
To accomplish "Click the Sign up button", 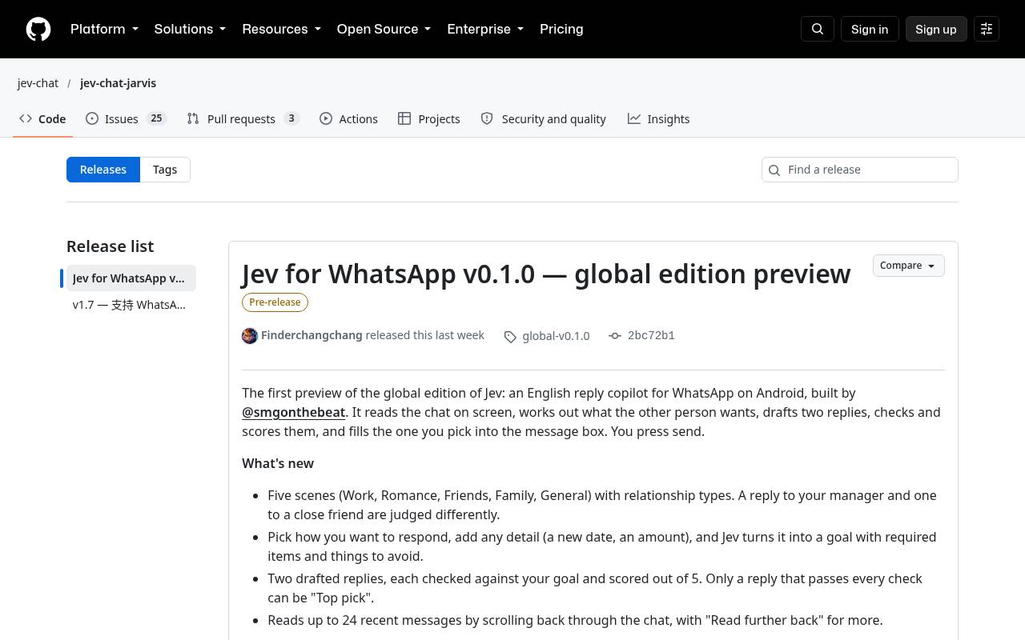I will [936, 29].
